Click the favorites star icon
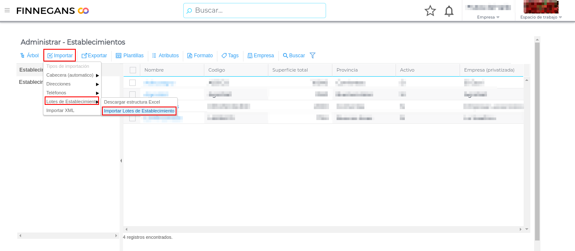575x251 pixels. (430, 11)
